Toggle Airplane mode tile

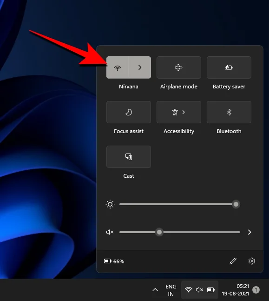tap(179, 67)
